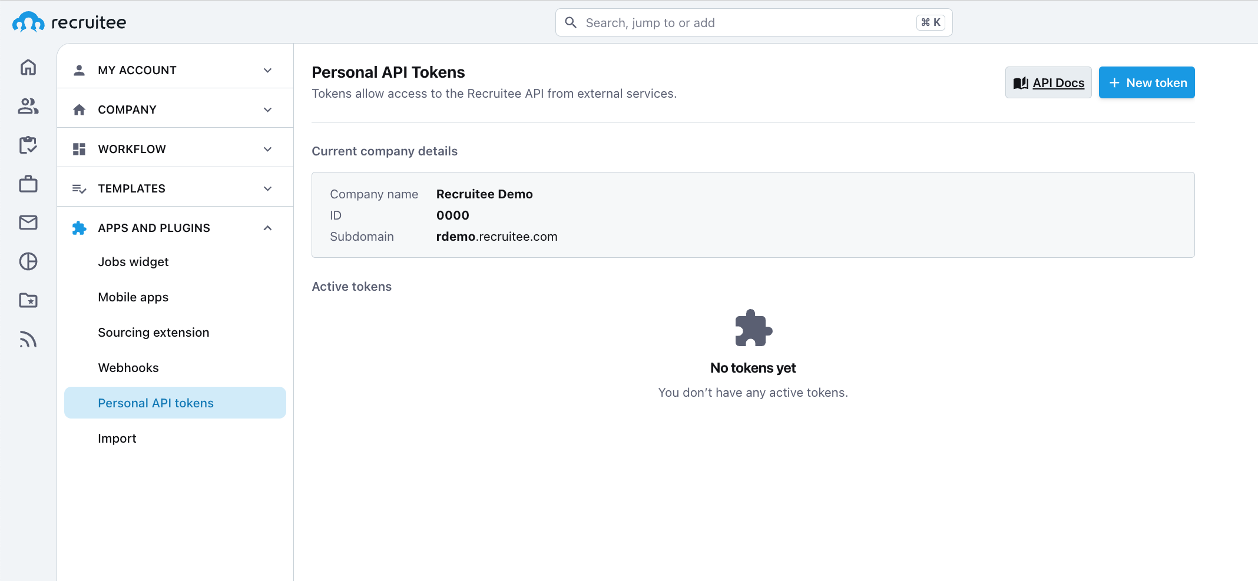Open the tasks clipboard icon
The image size is (1258, 581).
tap(28, 145)
